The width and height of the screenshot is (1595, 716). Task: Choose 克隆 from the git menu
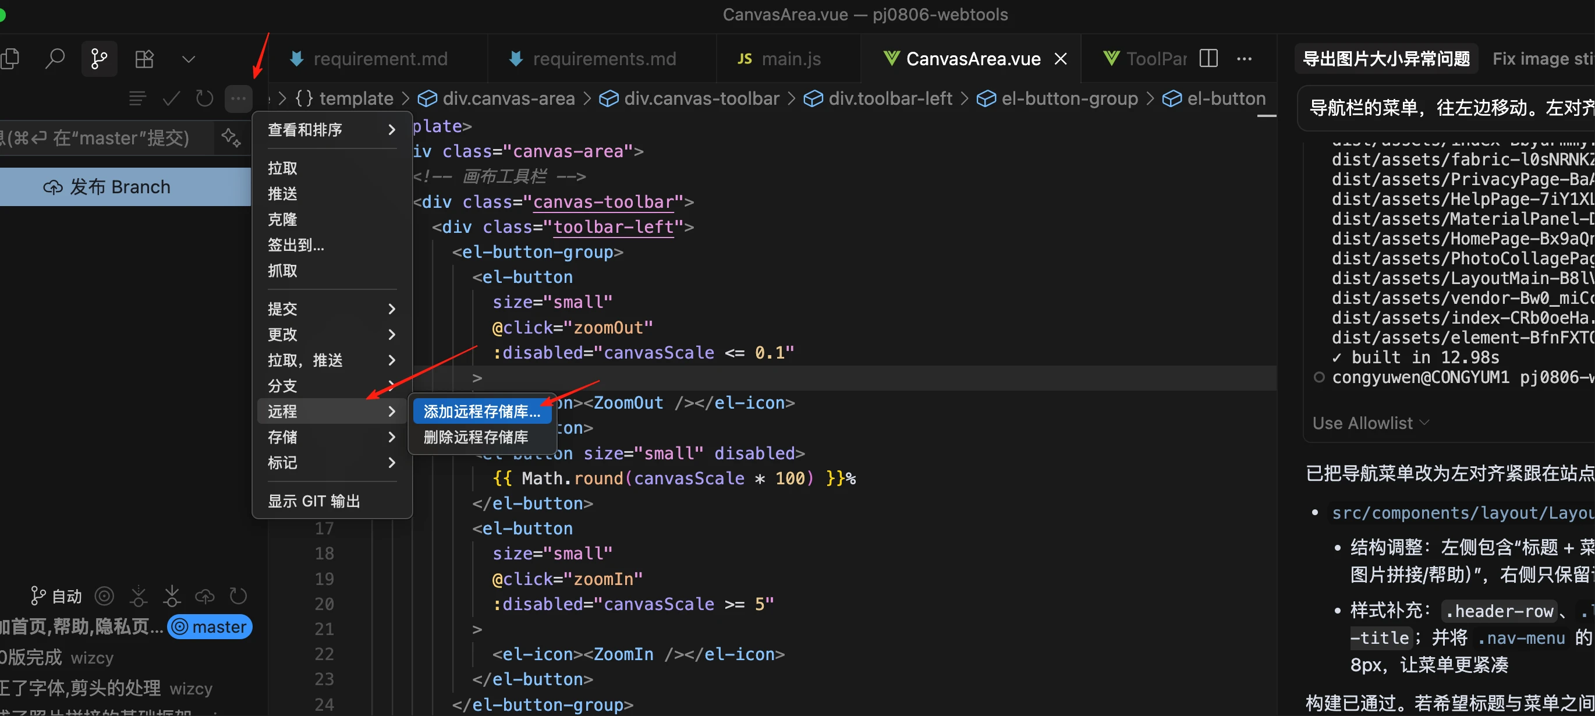tap(332, 219)
